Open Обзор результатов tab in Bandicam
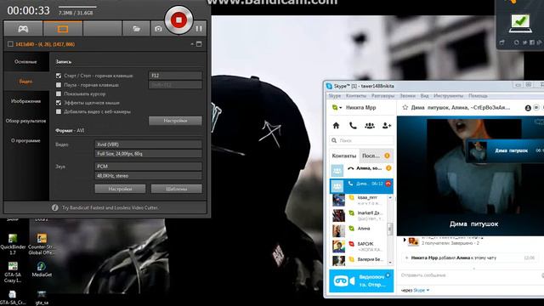 [26, 121]
